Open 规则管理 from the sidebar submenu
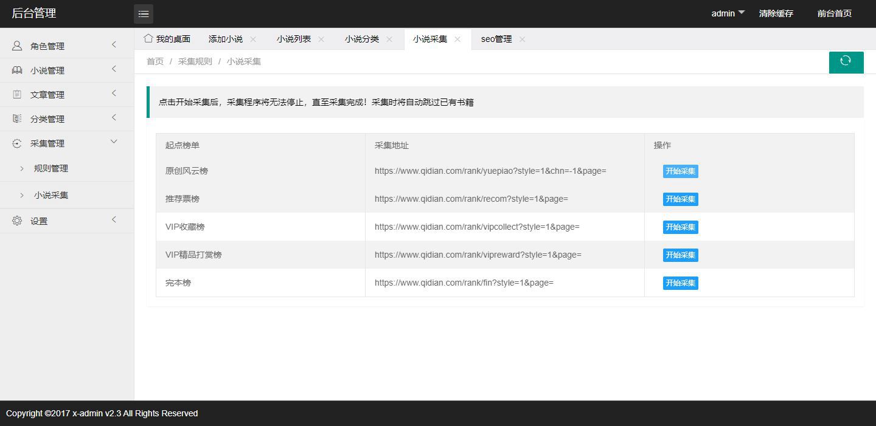This screenshot has height=426, width=876. coord(51,168)
